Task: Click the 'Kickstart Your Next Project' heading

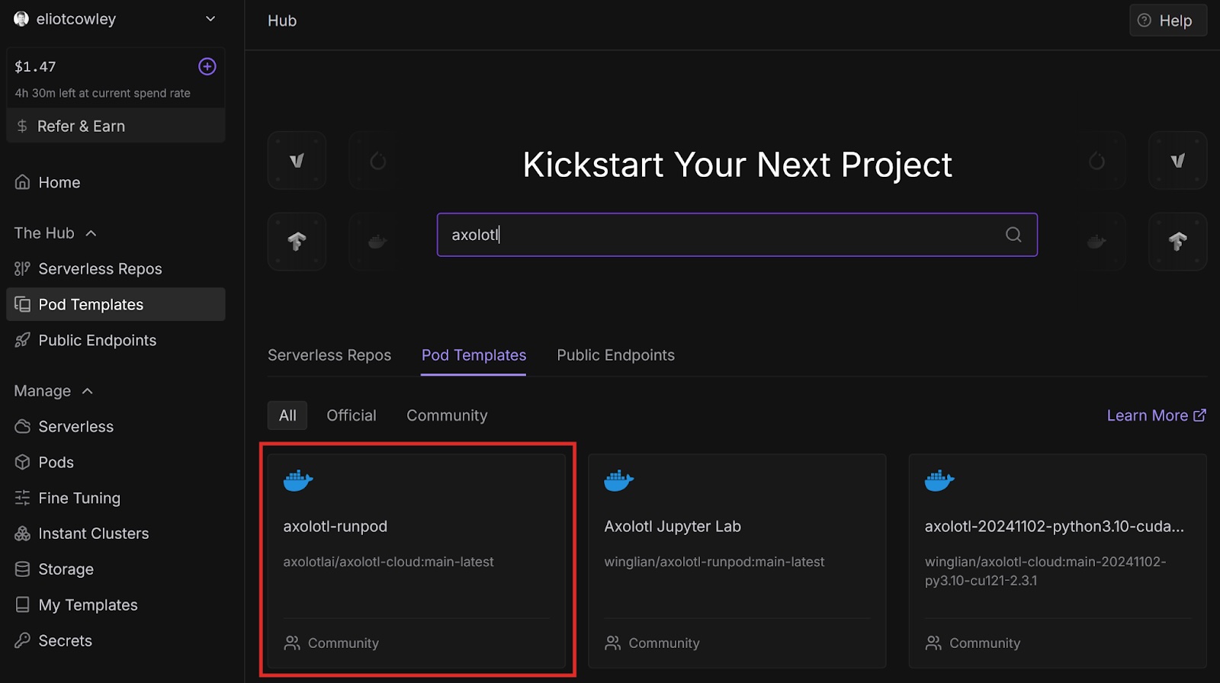Action: coord(737,165)
